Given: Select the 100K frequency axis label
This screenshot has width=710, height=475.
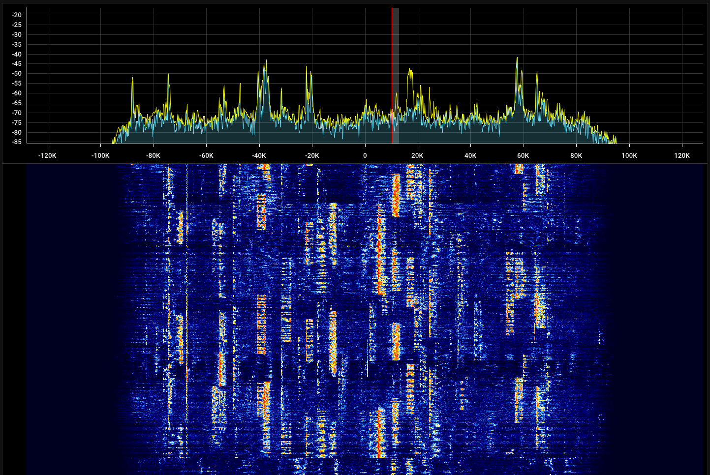Looking at the screenshot, I should pos(629,155).
